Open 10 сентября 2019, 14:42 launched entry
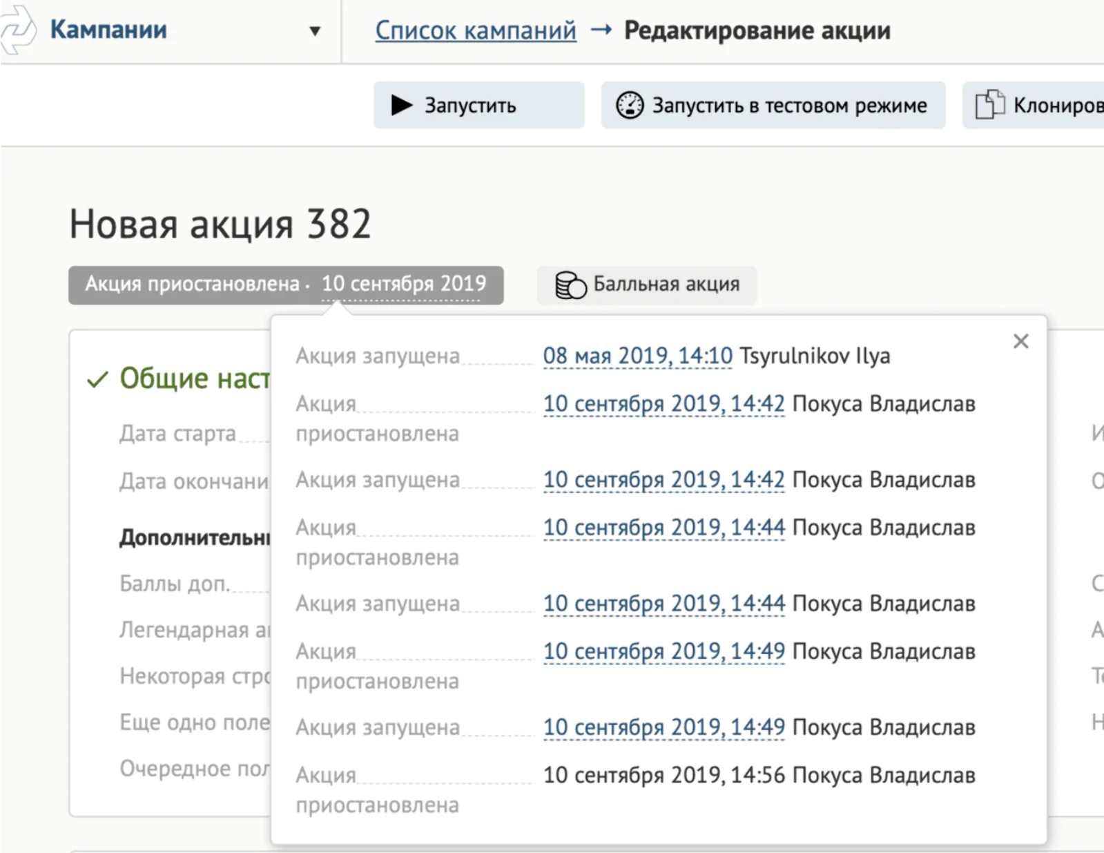The width and height of the screenshot is (1104, 853). 664,479
